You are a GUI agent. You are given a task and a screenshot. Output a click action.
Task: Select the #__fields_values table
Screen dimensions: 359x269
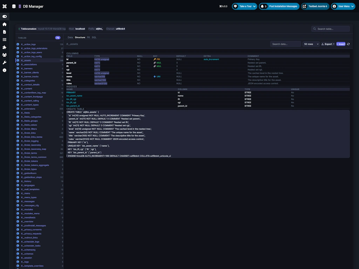(39, 125)
